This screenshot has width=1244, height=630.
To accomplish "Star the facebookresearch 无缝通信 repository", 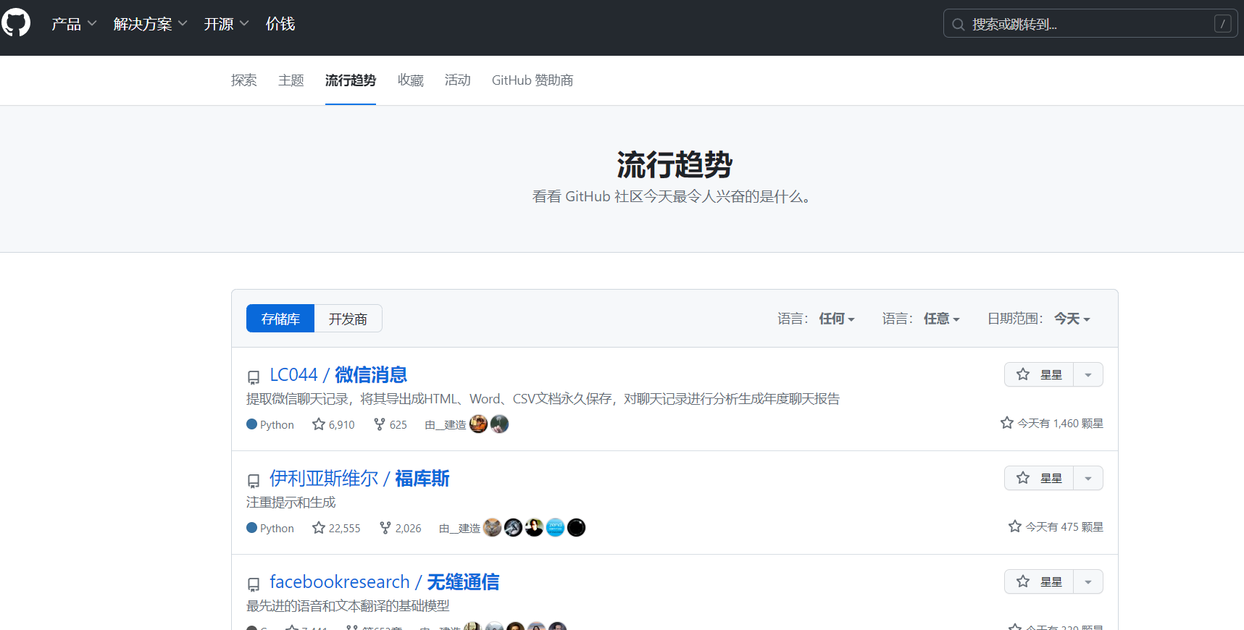I will click(x=1039, y=581).
